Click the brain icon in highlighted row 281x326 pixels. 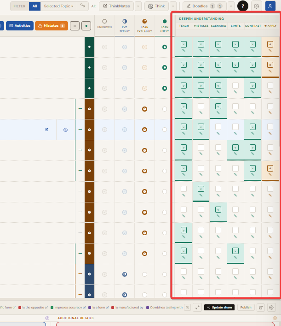point(65,130)
